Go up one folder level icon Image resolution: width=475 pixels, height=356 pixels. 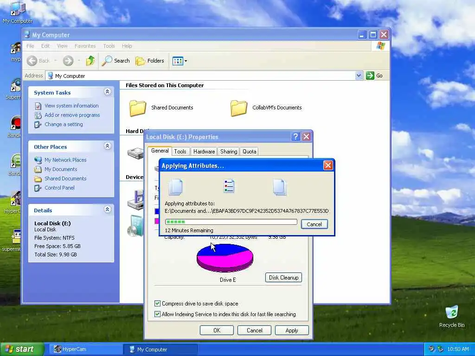(x=90, y=61)
